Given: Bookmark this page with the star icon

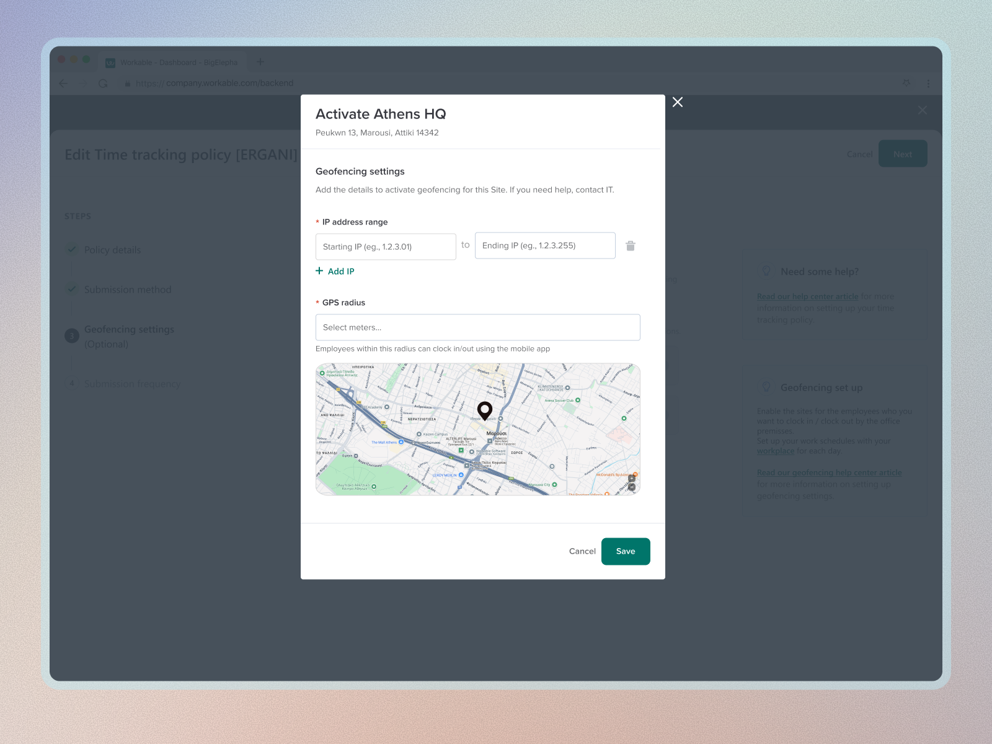Looking at the screenshot, I should 906,83.
